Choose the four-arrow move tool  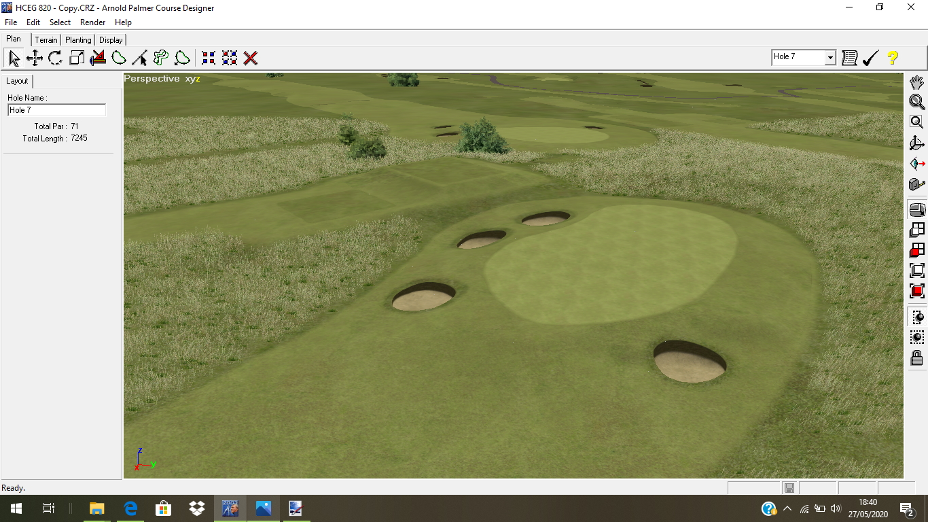coord(35,58)
